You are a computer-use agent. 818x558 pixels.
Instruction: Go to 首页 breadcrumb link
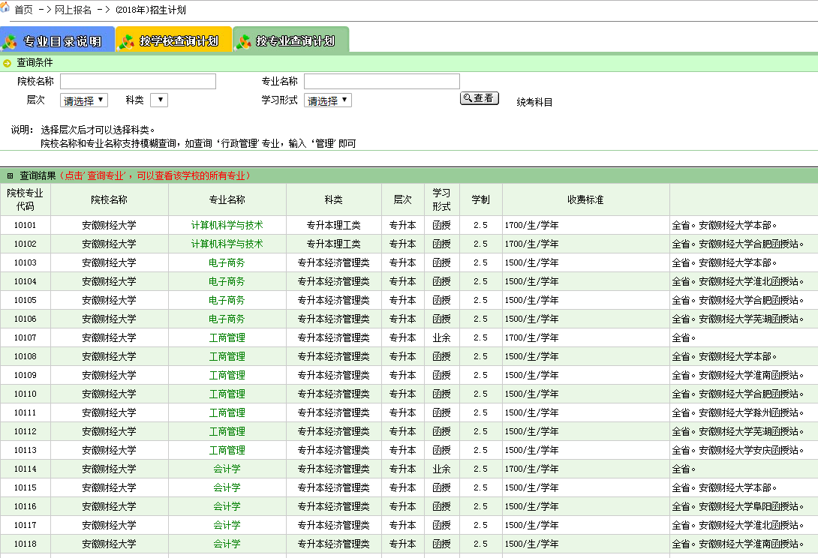pos(23,10)
